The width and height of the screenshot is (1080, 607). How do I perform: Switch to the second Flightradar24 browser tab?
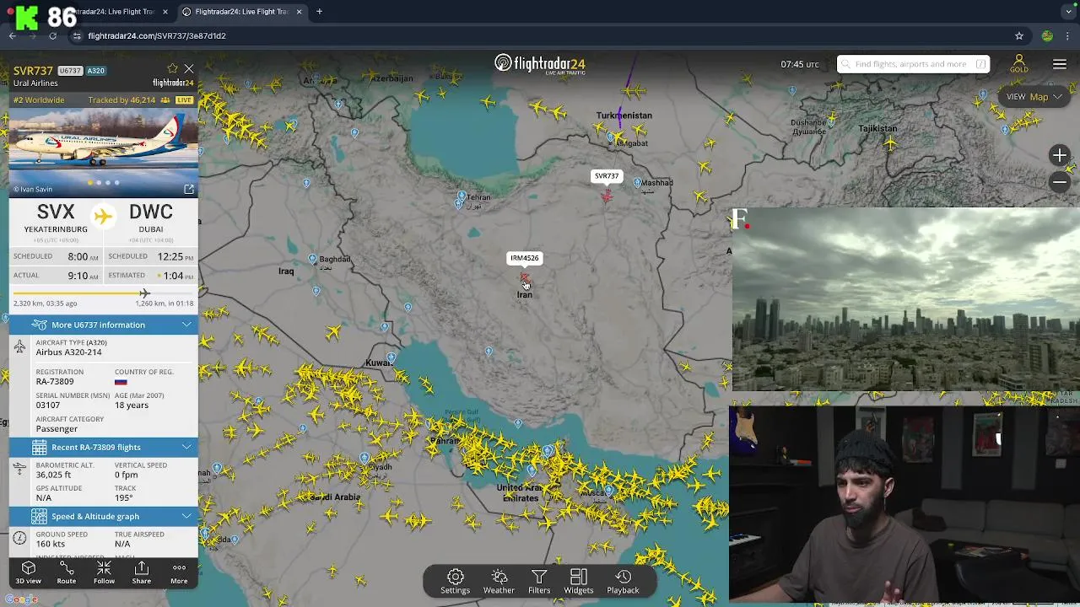(242, 12)
